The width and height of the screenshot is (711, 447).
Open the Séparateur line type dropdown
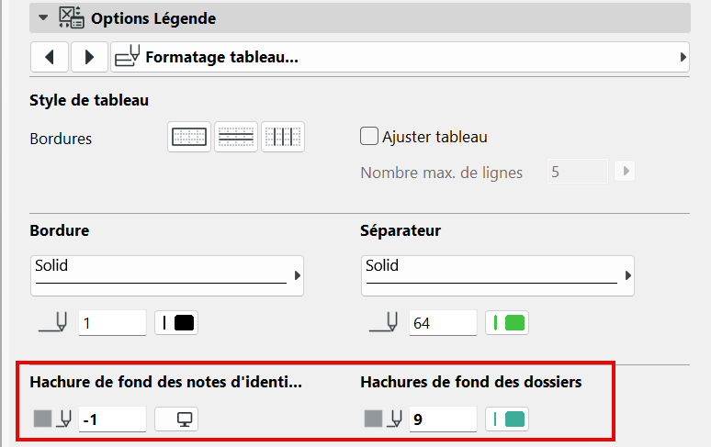(497, 275)
